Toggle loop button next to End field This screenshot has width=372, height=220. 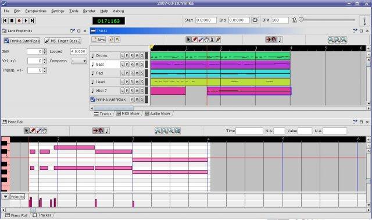pos(255,20)
